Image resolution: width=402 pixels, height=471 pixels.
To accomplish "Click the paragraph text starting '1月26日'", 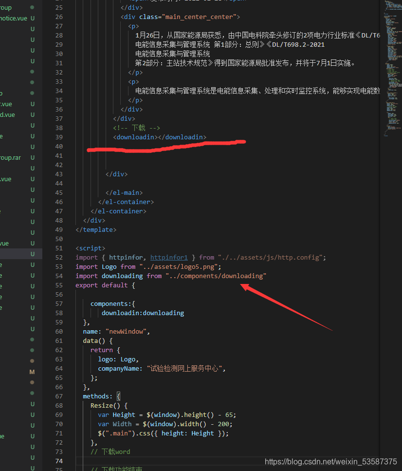I will [257, 36].
